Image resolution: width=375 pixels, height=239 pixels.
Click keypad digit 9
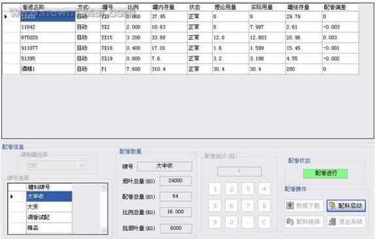coord(215,222)
